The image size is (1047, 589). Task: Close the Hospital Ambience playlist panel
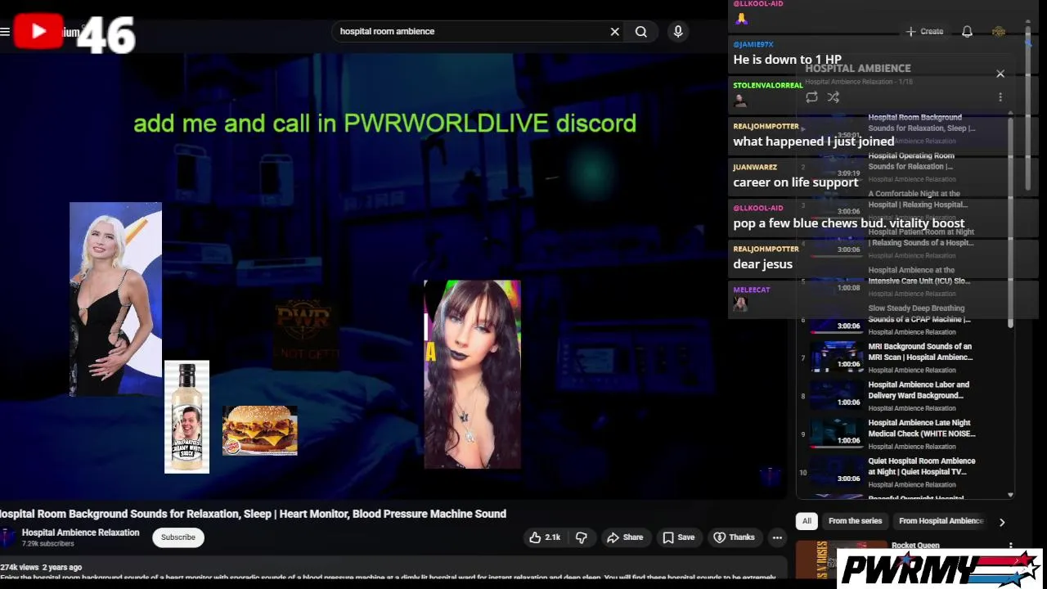(1000, 74)
